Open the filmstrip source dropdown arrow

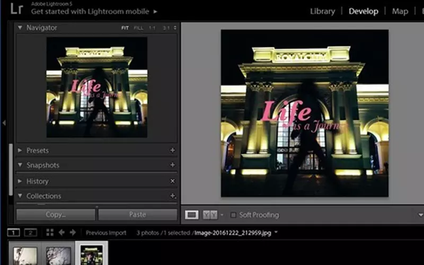[x=276, y=232]
